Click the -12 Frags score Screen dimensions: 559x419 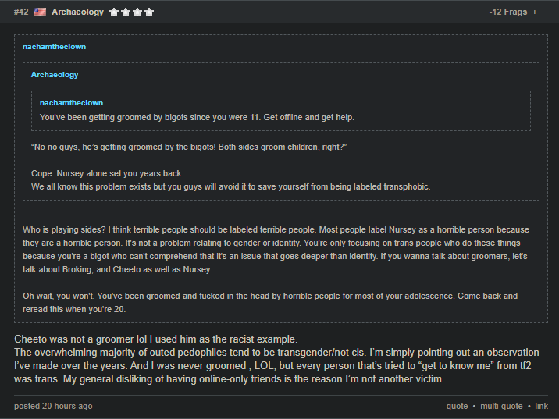click(508, 12)
